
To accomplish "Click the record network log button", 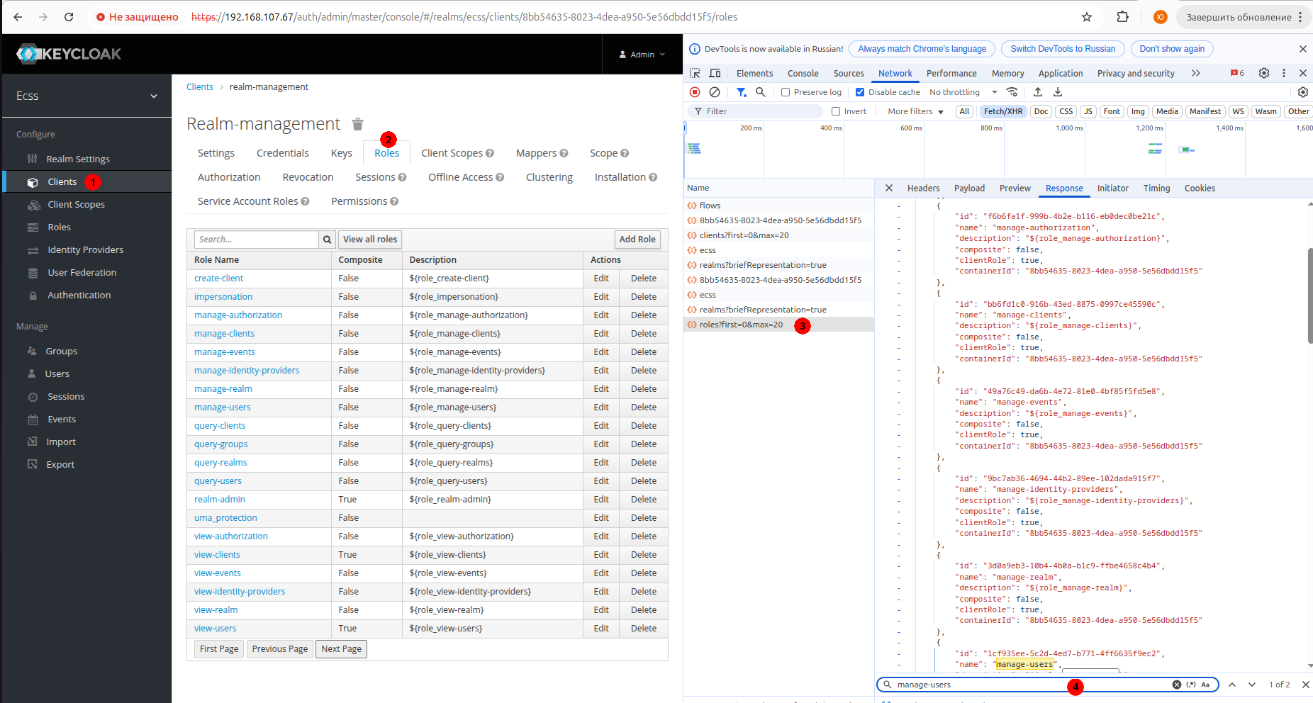I will coord(695,92).
